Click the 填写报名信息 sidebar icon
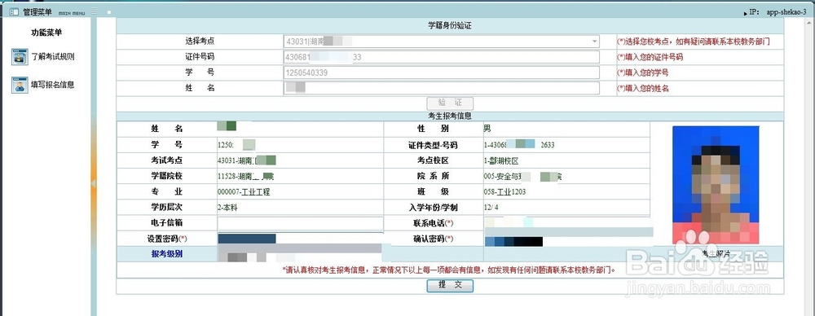 coord(20,85)
